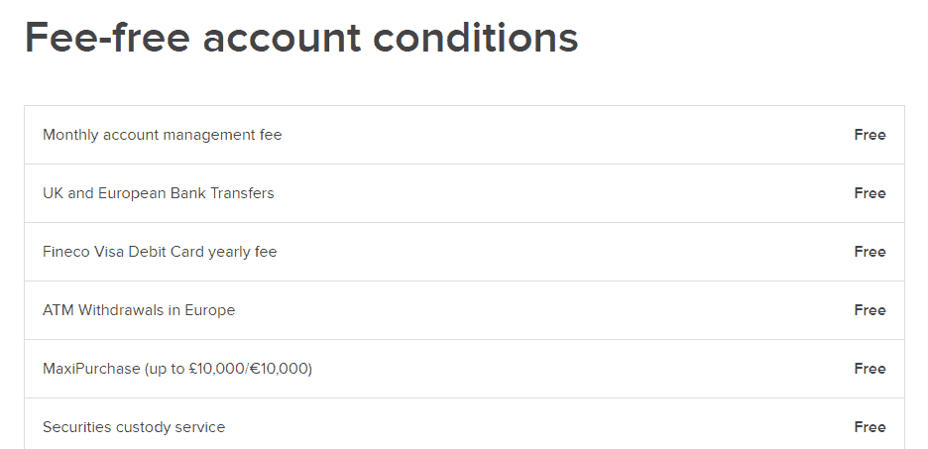Viewport: 928px width, 449px height.
Task: Click the 'Fee-free account conditions' heading
Action: coord(301,38)
